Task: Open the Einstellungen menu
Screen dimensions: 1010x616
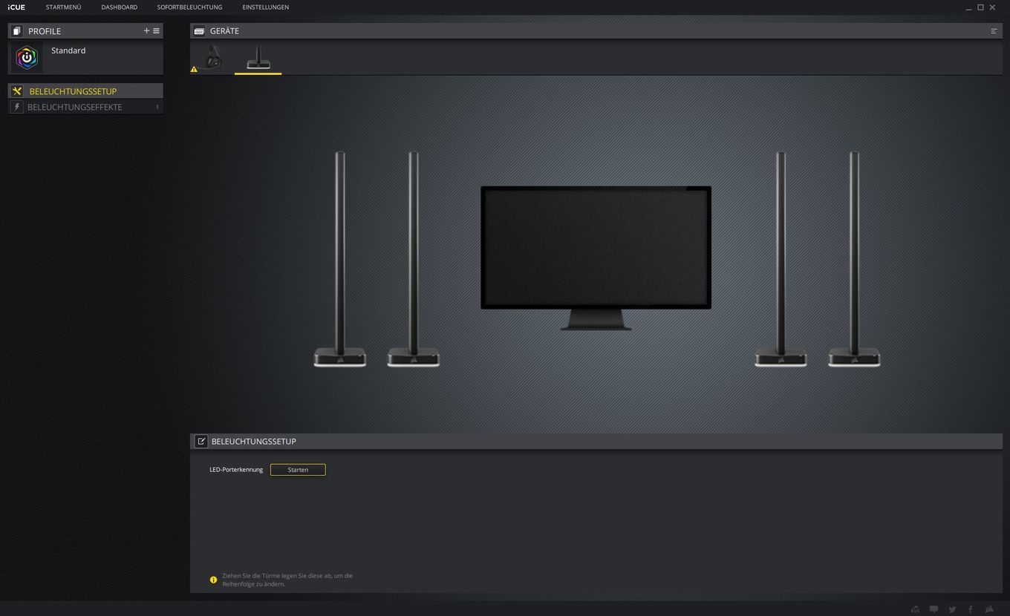Action: pyautogui.click(x=265, y=7)
